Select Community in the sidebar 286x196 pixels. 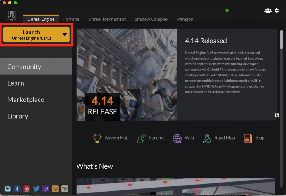tap(36, 67)
